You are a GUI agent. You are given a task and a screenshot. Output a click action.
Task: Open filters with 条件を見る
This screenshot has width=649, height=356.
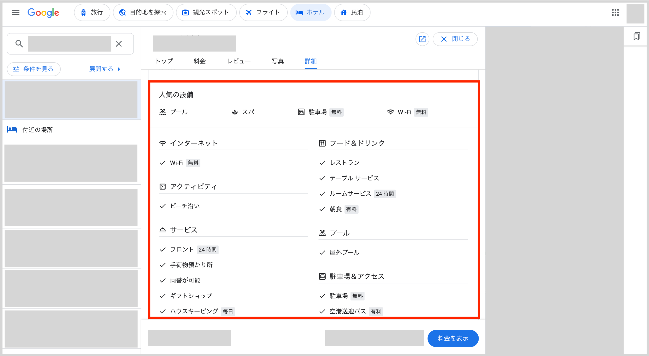[34, 69]
